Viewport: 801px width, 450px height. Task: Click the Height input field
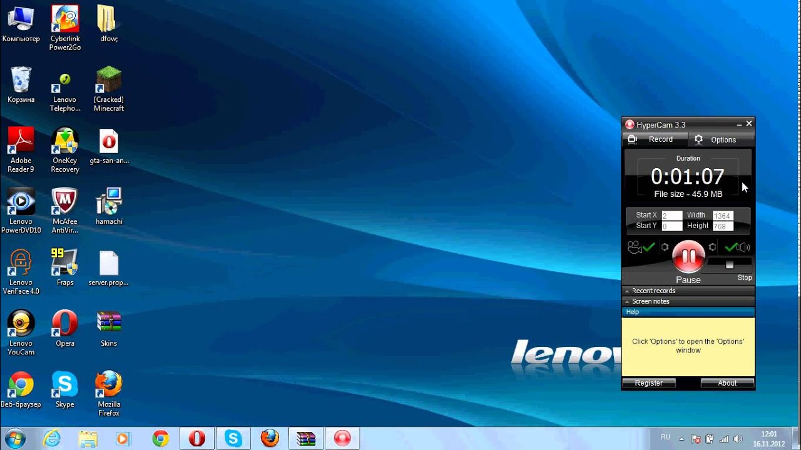tap(723, 226)
